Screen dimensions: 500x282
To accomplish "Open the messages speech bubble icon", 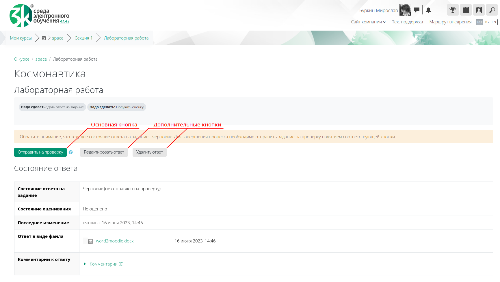I will click(x=417, y=10).
